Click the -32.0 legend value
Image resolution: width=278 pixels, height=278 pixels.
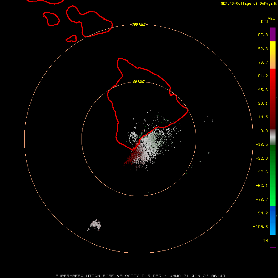coord(262,158)
